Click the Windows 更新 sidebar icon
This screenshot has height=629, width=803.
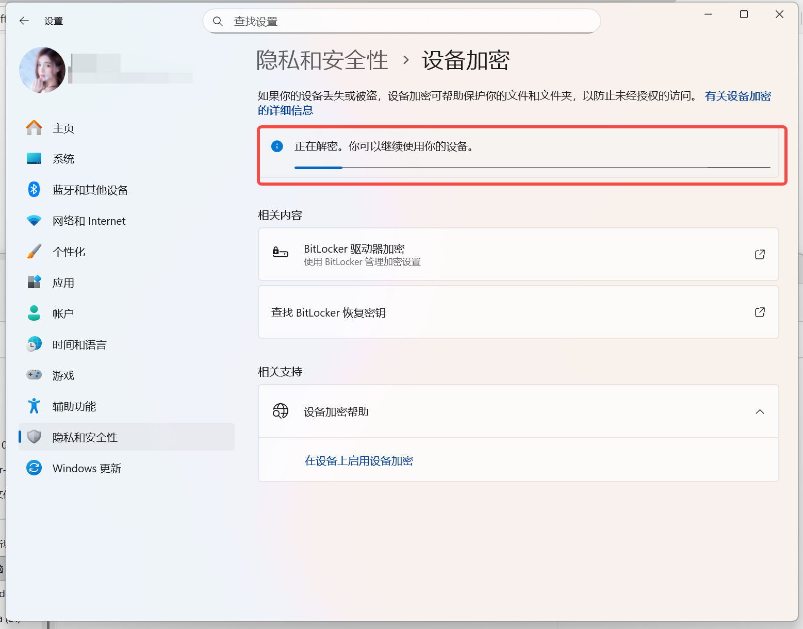(34, 468)
